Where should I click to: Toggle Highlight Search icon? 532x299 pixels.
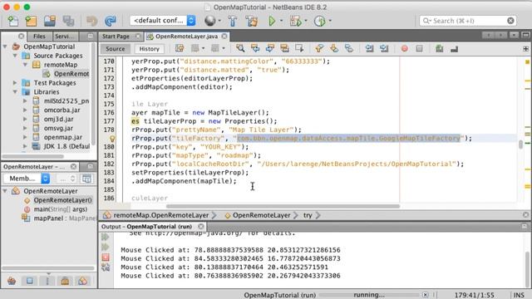(284, 48)
